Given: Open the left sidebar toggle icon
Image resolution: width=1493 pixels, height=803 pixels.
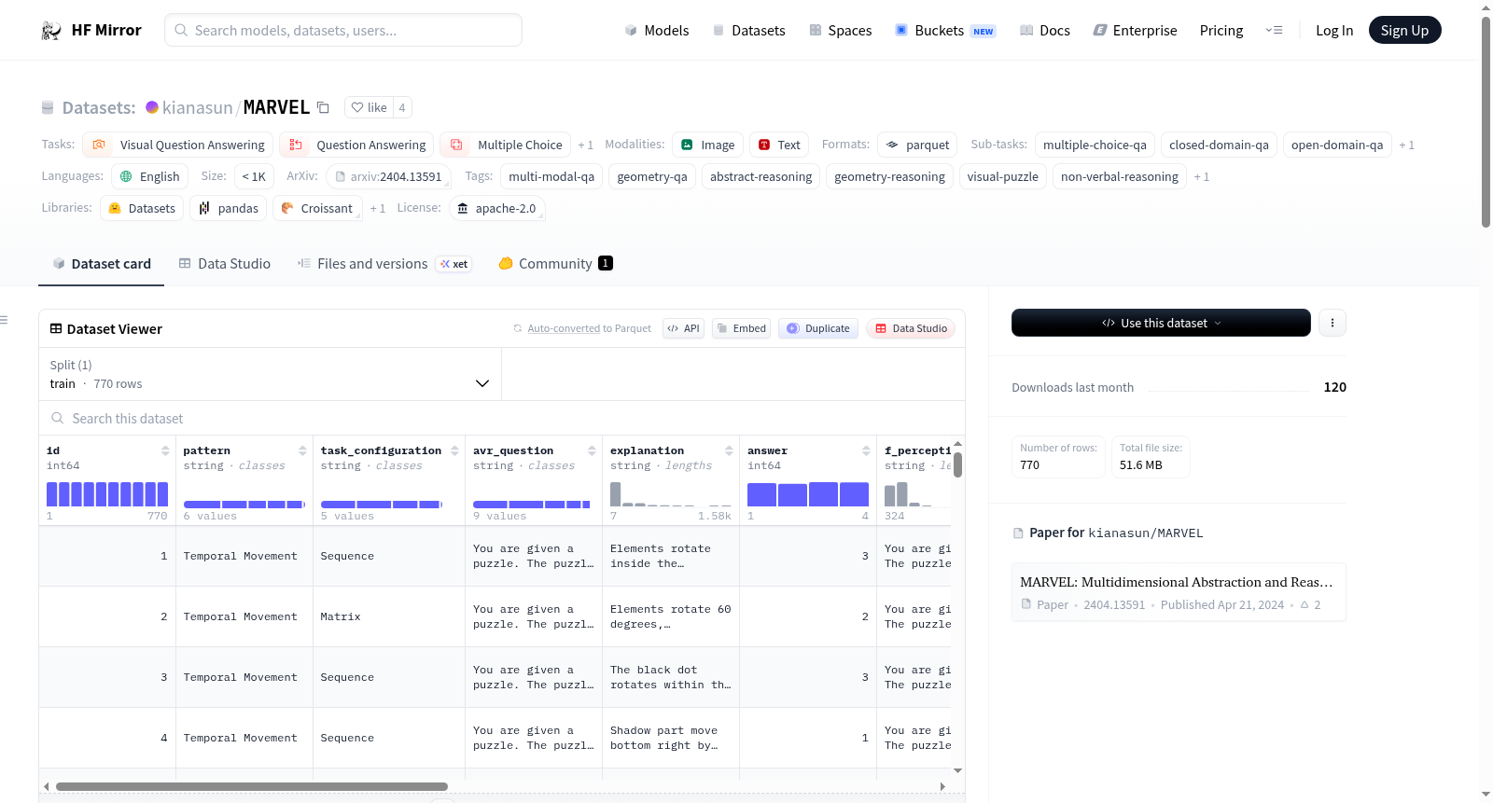Looking at the screenshot, I should click(4, 320).
